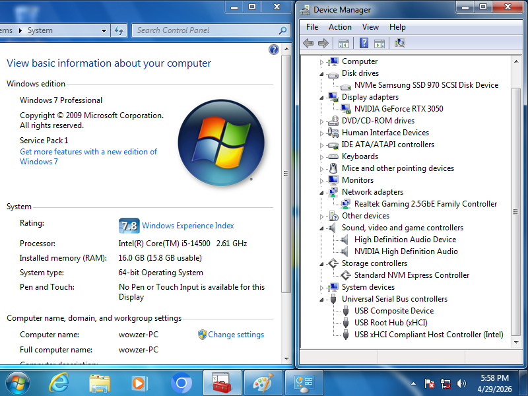Expand the Human Interface Devices node
Screen dimensions: 528x396
(321, 133)
